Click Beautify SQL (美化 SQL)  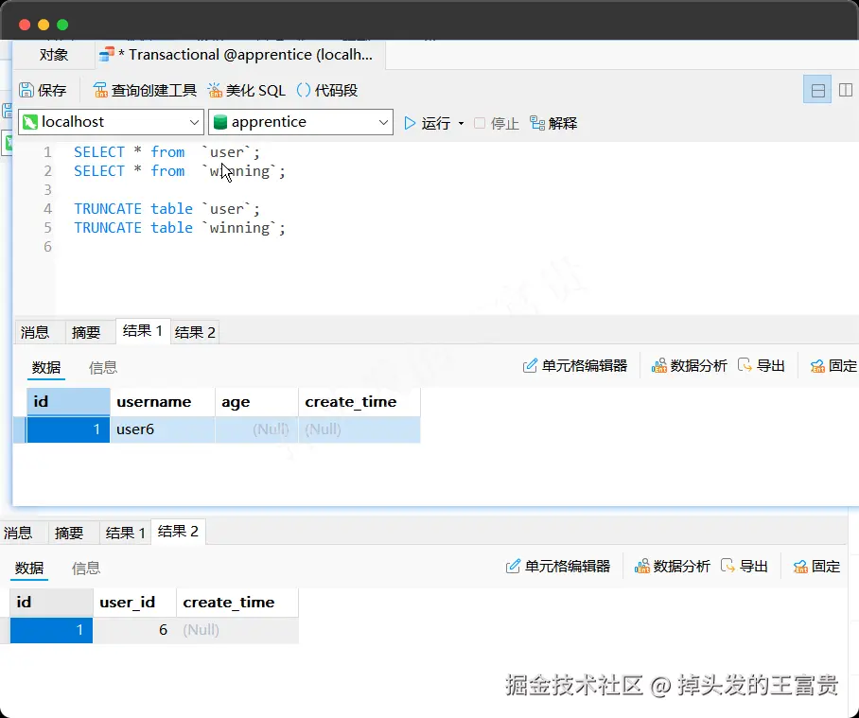click(247, 90)
